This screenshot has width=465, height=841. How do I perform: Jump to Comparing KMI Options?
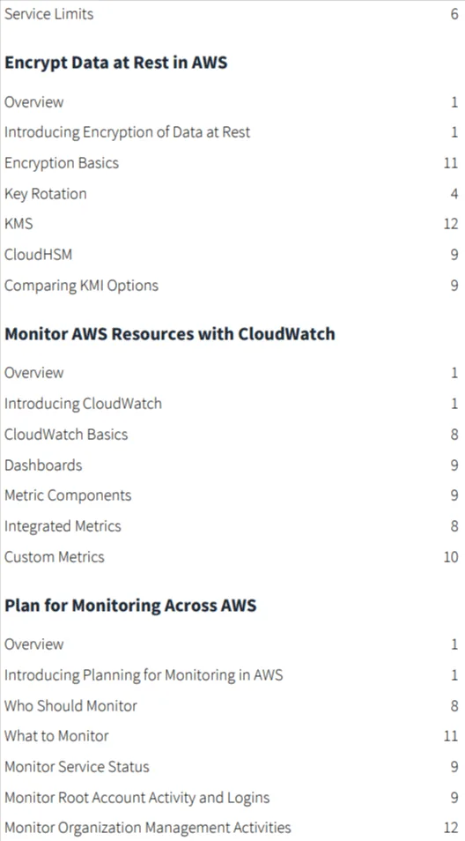(x=81, y=286)
